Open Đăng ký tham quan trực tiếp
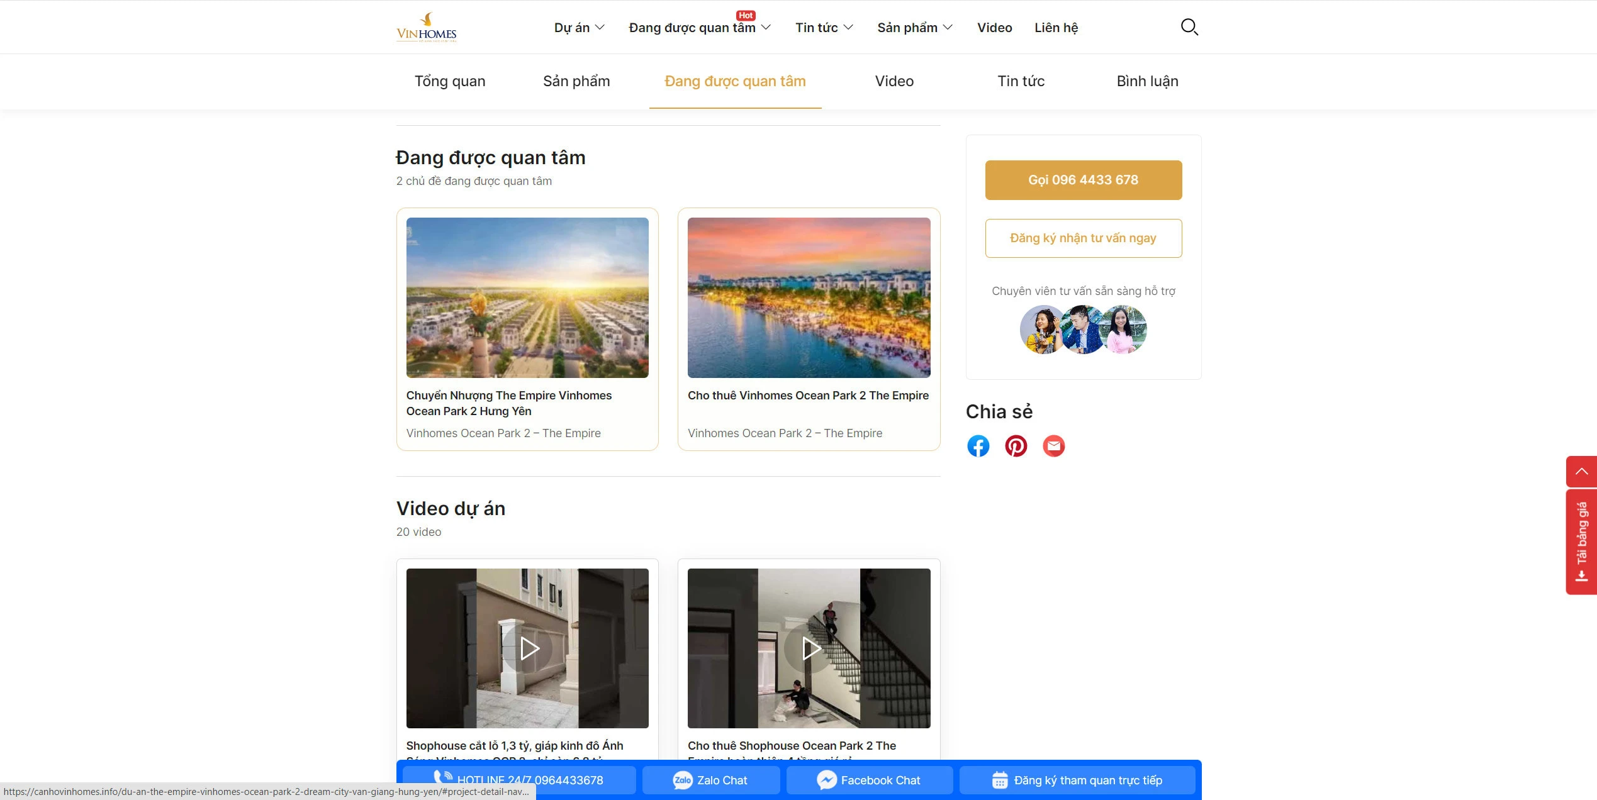This screenshot has width=1597, height=800. [x=1077, y=780]
